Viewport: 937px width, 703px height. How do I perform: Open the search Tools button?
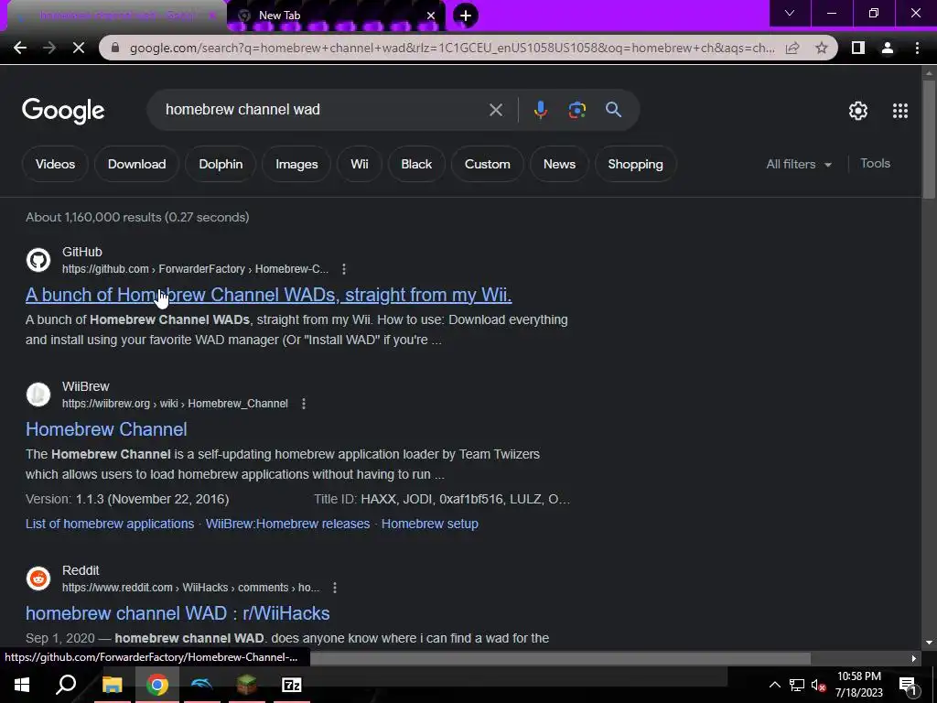click(875, 164)
